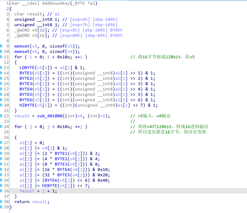The height and width of the screenshot is (213, 247).
Task: Toggle breakpoint dot beside line 24
Action: coord(1,127)
